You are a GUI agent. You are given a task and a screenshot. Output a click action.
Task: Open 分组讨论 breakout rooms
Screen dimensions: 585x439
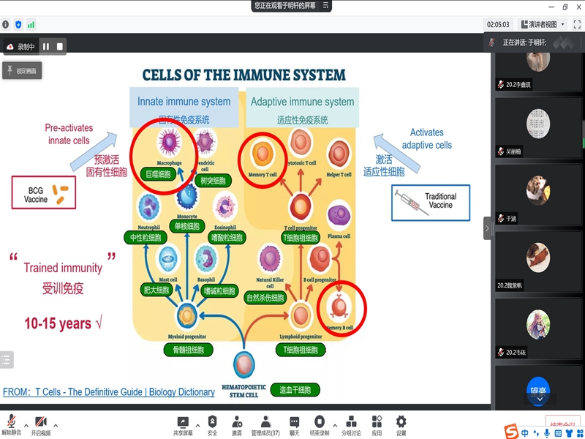tap(351, 423)
